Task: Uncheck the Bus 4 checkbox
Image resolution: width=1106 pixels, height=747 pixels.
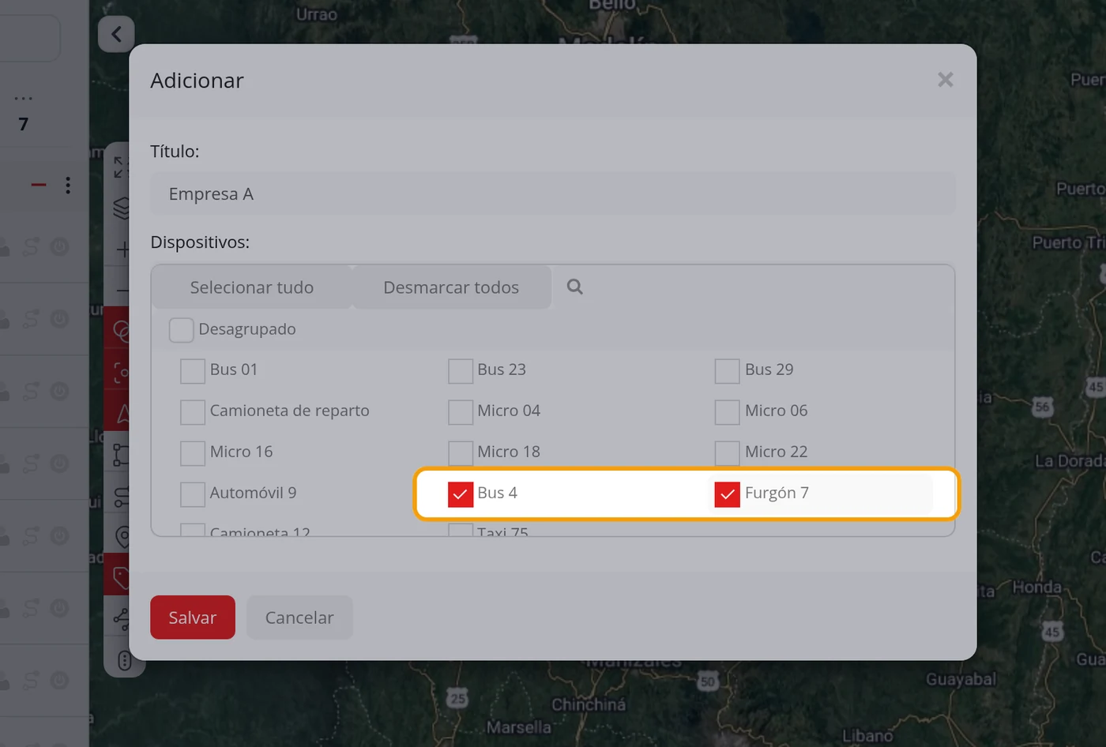Action: (461, 494)
